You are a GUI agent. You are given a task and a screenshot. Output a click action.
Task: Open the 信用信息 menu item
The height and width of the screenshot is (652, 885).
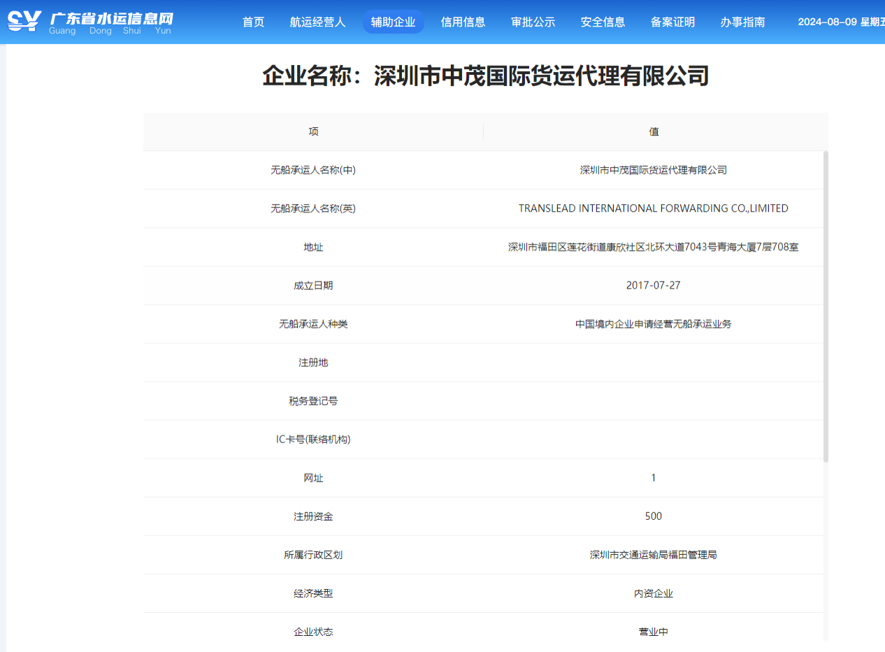coord(463,22)
